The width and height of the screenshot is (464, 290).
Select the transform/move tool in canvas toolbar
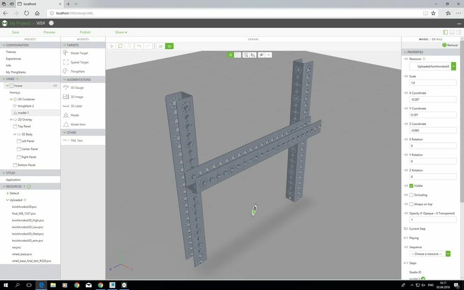pyautogui.click(x=112, y=46)
